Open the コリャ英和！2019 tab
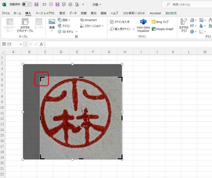212x178 pixels. tap(134, 13)
